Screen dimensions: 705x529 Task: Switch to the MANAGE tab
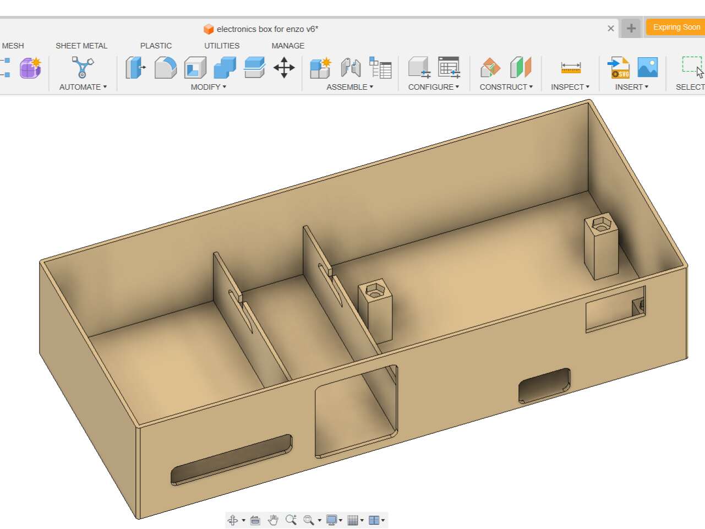pos(288,46)
